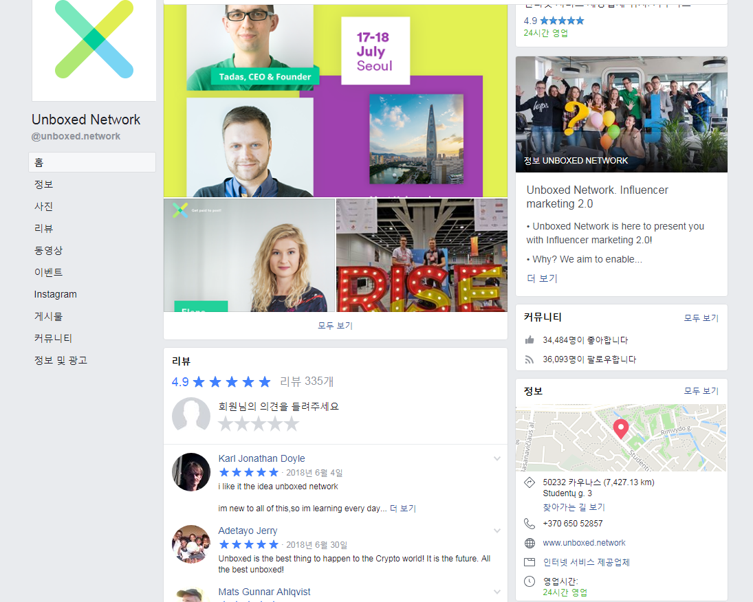Screen dimensions: 753x602
Task: Open the 17-18 July Seoul event photo
Action: tap(335, 101)
